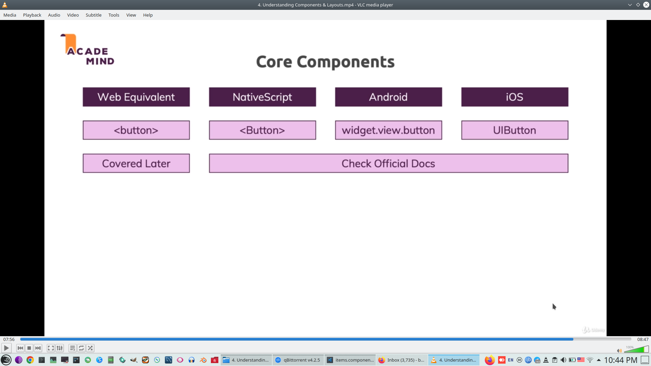Skip to next media track

coord(38,348)
